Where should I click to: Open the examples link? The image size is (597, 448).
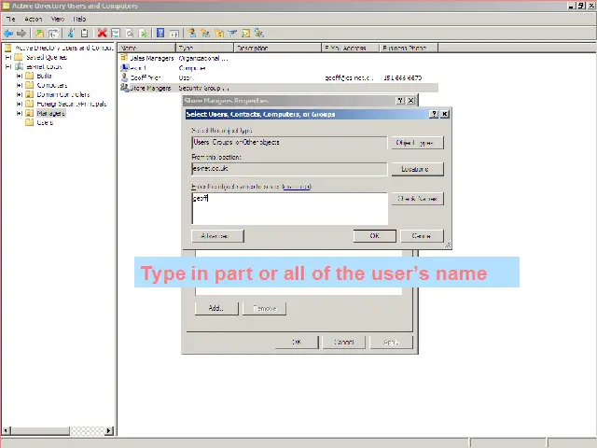click(x=297, y=187)
